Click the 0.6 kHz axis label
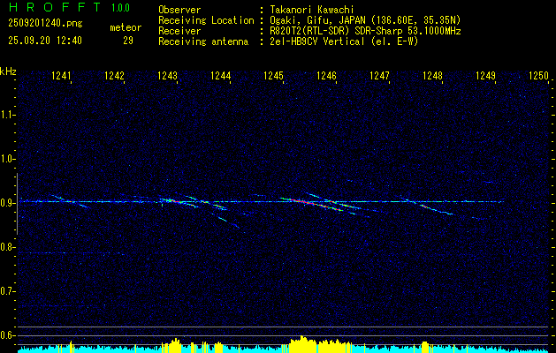 point(7,335)
